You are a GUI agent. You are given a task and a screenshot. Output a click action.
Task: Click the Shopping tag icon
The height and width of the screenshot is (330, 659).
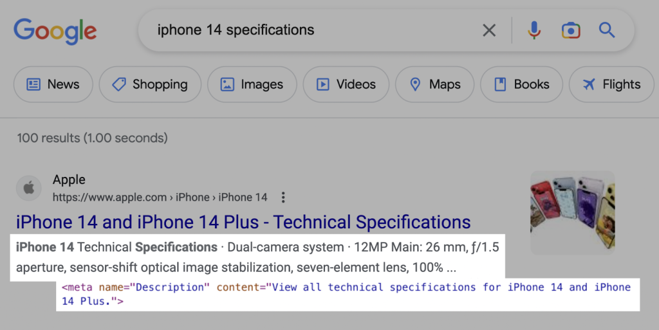(x=118, y=84)
